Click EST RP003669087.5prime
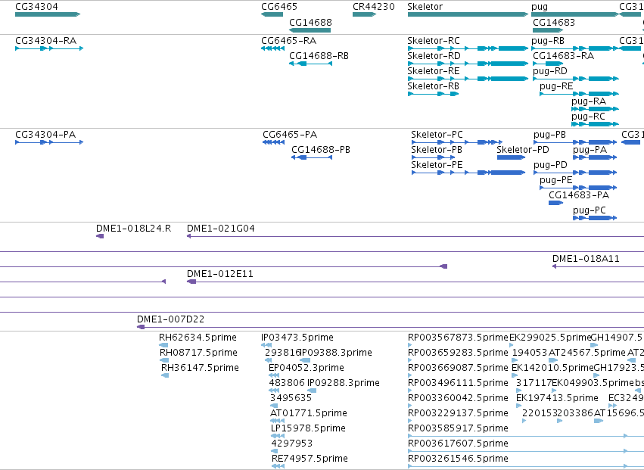Viewport: 644px width, 470px height. 458,369
